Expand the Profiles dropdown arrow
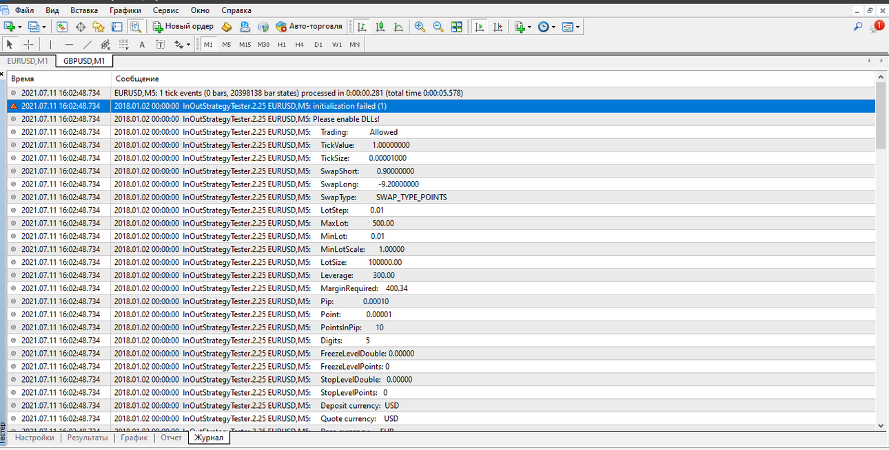This screenshot has width=889, height=450. point(44,27)
